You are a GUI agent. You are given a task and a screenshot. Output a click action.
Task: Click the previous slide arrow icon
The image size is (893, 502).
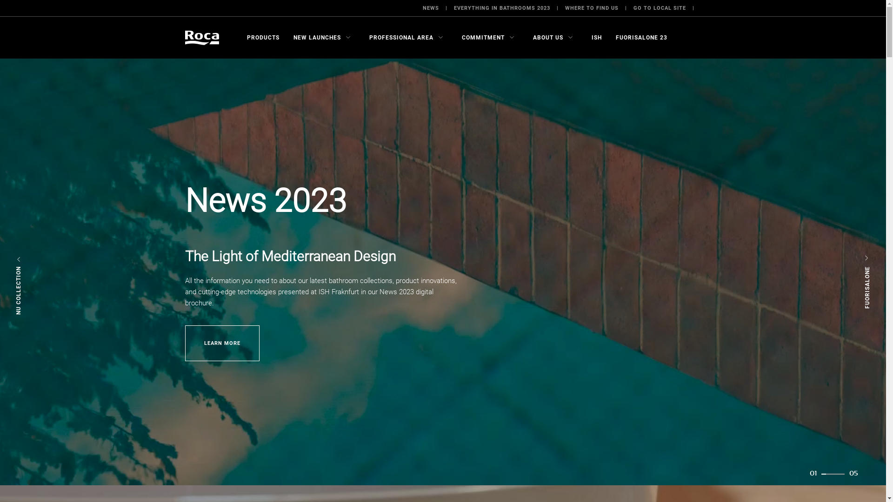tap(19, 259)
